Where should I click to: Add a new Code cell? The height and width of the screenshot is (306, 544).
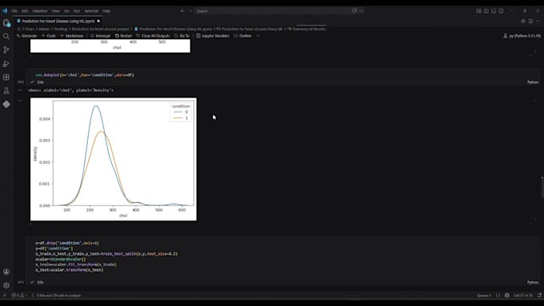(x=49, y=36)
